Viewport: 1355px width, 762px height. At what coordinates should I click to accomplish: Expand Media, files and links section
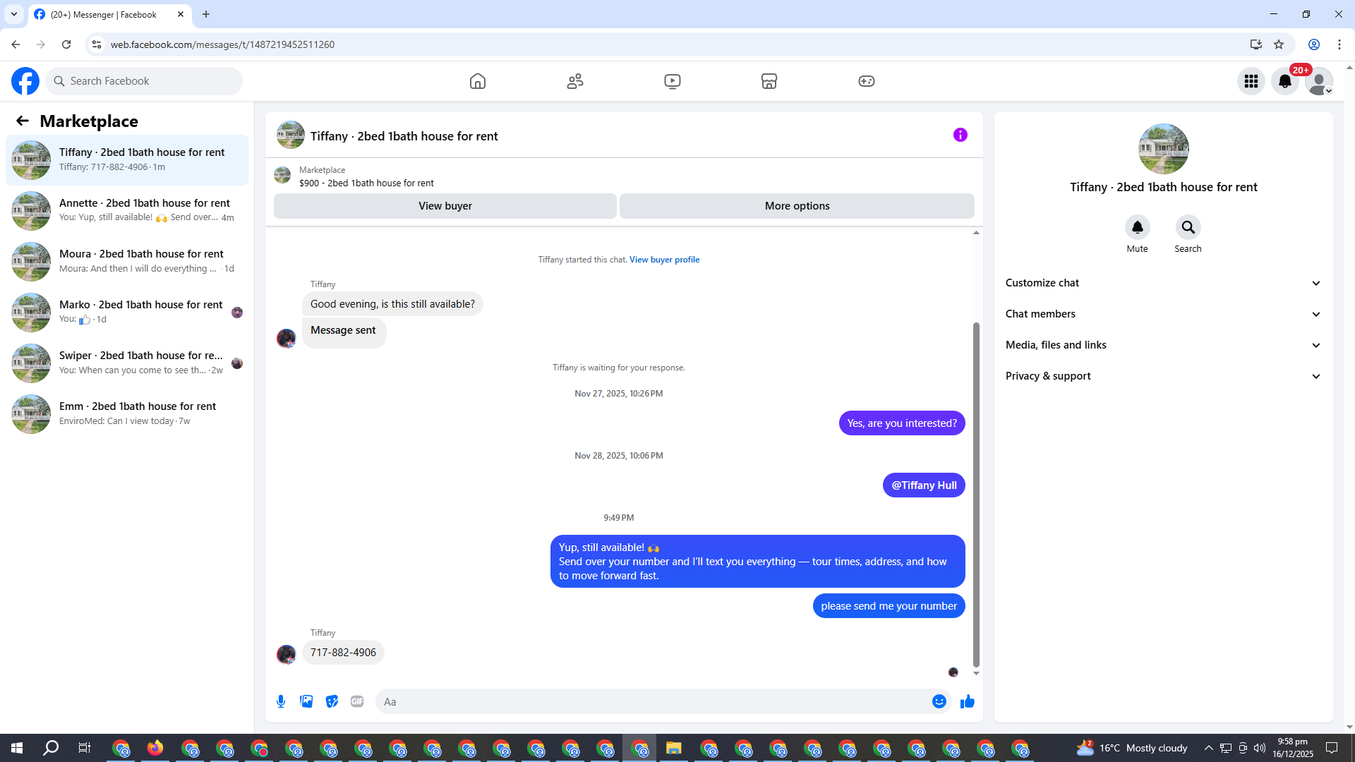(x=1163, y=345)
